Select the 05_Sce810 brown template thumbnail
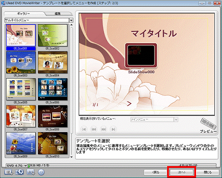 tap(53, 143)
